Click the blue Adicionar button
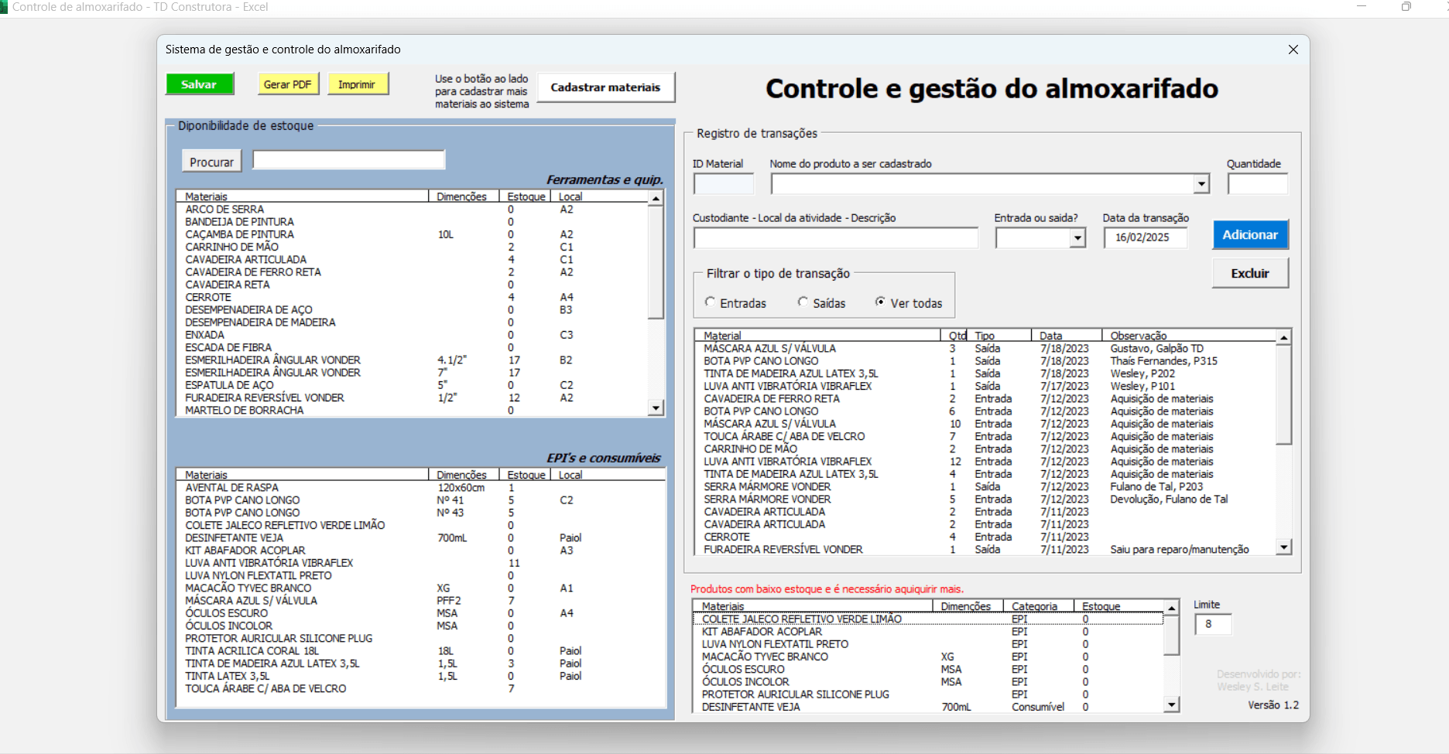The image size is (1449, 754). pos(1250,235)
